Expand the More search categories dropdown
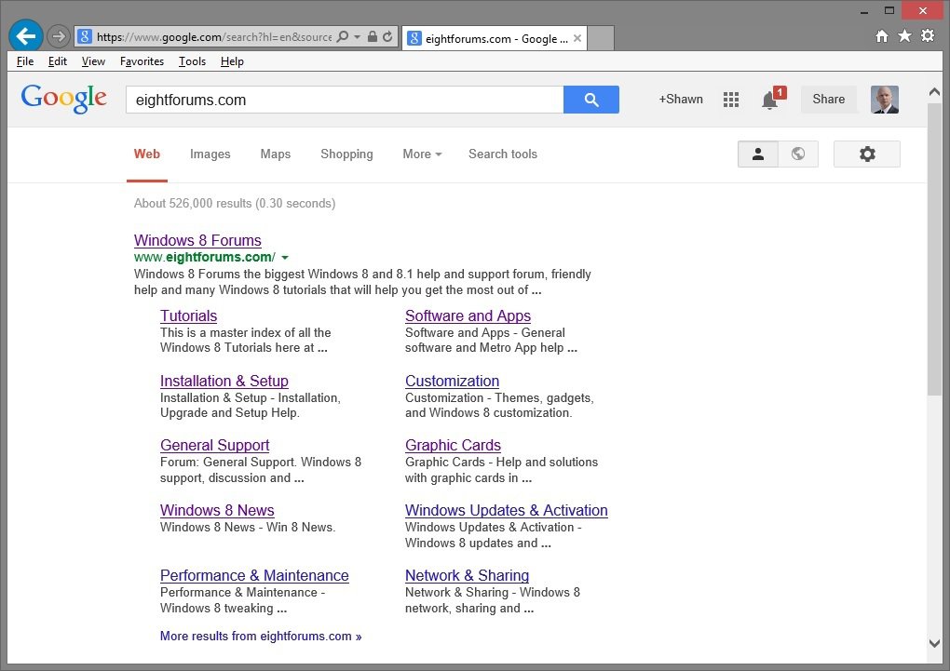950x671 pixels. click(422, 154)
